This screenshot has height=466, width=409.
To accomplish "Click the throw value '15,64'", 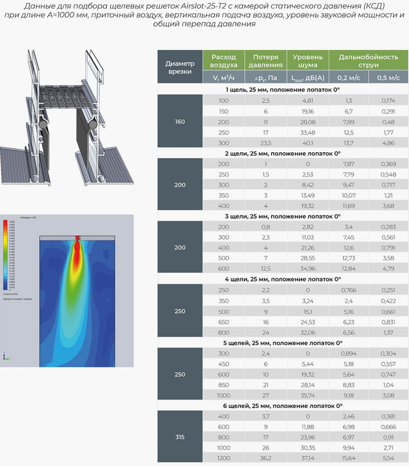I will click(348, 458).
